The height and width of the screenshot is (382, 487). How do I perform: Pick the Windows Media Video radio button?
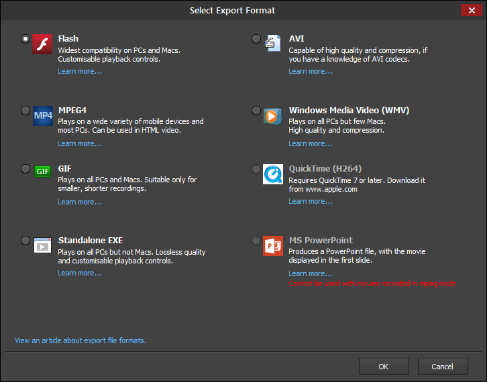pos(256,110)
